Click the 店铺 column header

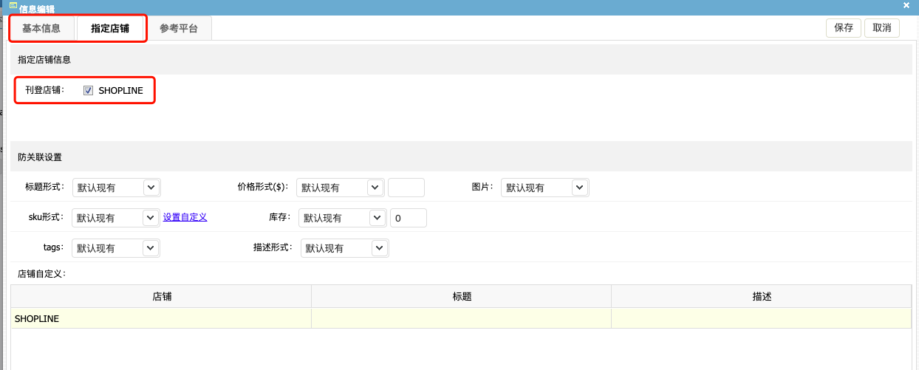[x=161, y=296]
